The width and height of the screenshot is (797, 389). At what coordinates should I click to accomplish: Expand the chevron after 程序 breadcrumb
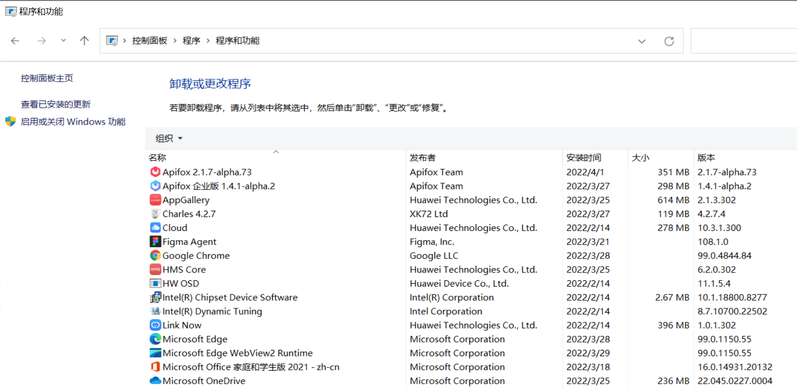click(208, 41)
